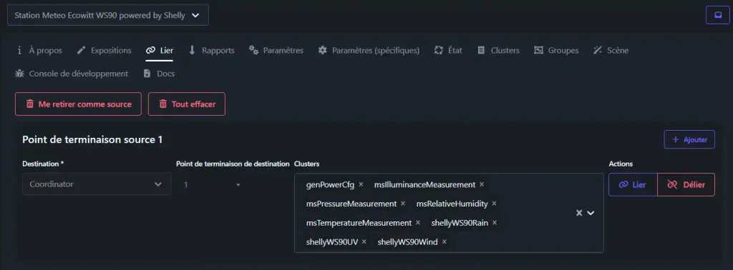
Task: Open destination endpoint dropdown showing 1
Action: (x=212, y=185)
